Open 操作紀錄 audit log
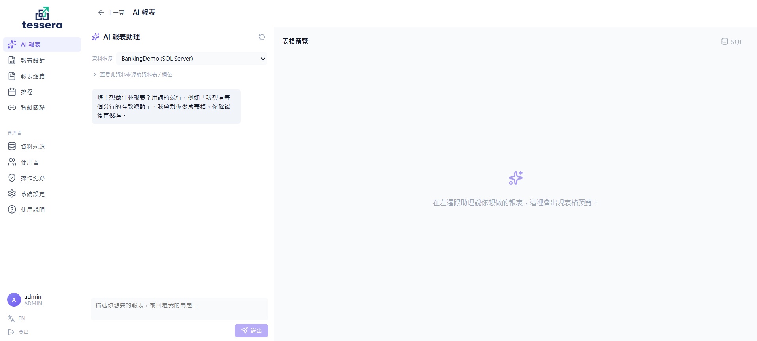The width and height of the screenshot is (757, 341). 42,178
